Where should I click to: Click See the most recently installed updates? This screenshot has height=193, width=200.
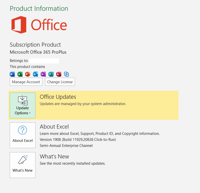[72, 163]
